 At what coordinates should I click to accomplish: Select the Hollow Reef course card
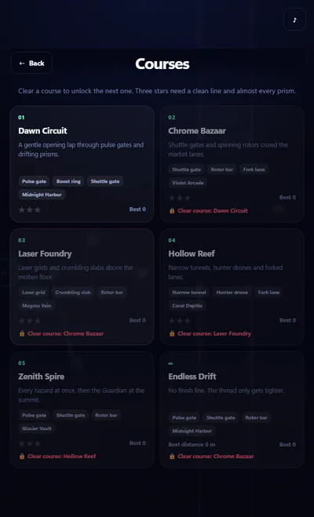232,287
